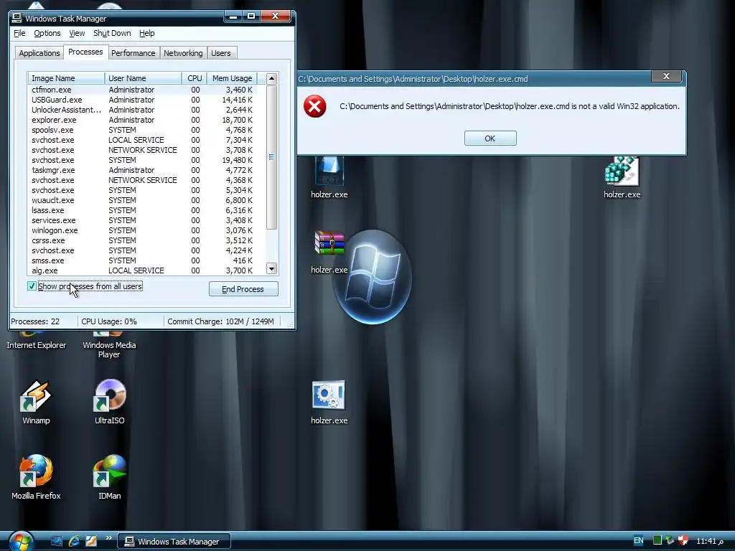
Task: Click the process list scroll up arrow
Action: (x=271, y=78)
